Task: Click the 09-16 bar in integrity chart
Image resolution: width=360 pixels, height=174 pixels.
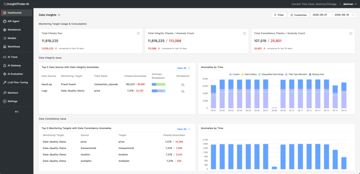Action: pyautogui.click(x=344, y=95)
